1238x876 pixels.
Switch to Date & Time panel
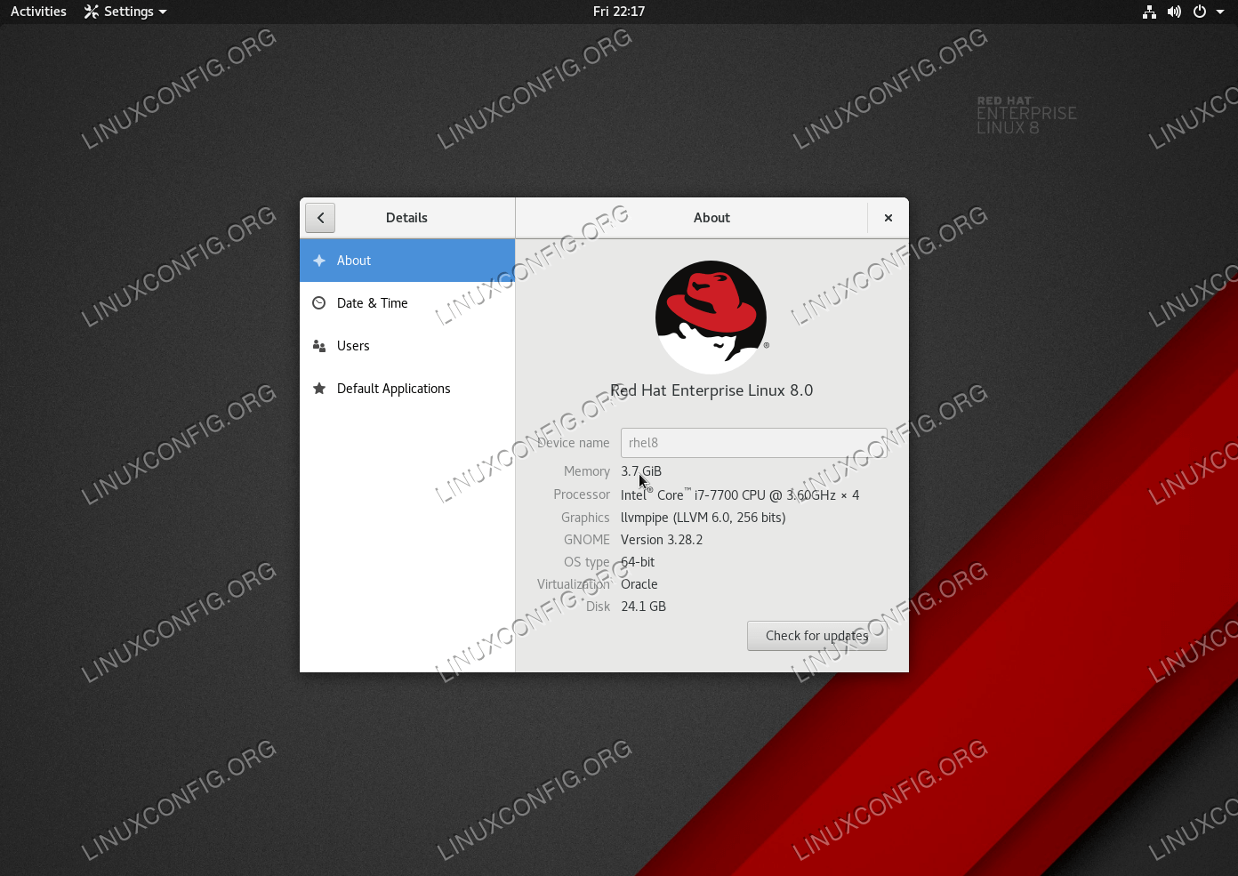407,303
